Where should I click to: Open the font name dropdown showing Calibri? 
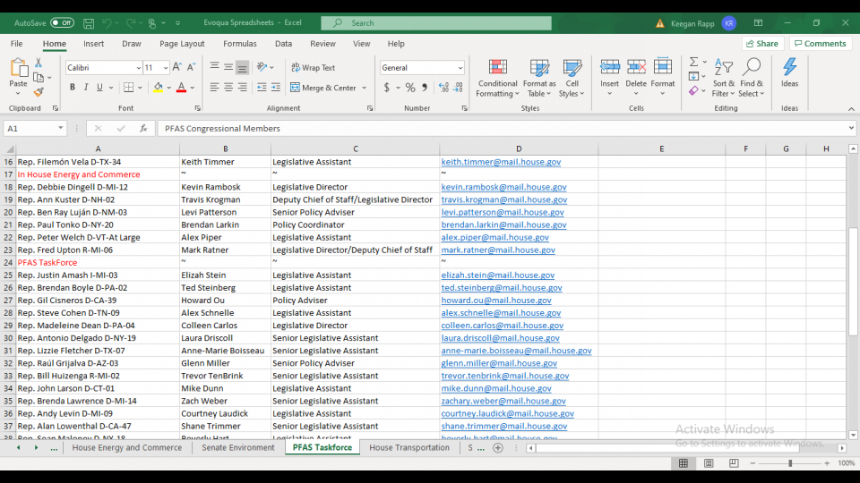coord(138,68)
